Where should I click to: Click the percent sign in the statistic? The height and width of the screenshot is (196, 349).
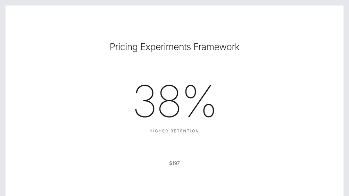tap(200, 101)
